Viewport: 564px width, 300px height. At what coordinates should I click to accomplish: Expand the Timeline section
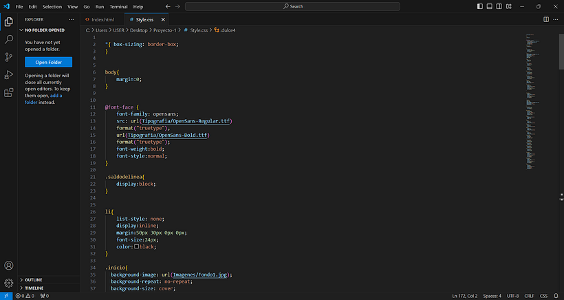point(32,288)
